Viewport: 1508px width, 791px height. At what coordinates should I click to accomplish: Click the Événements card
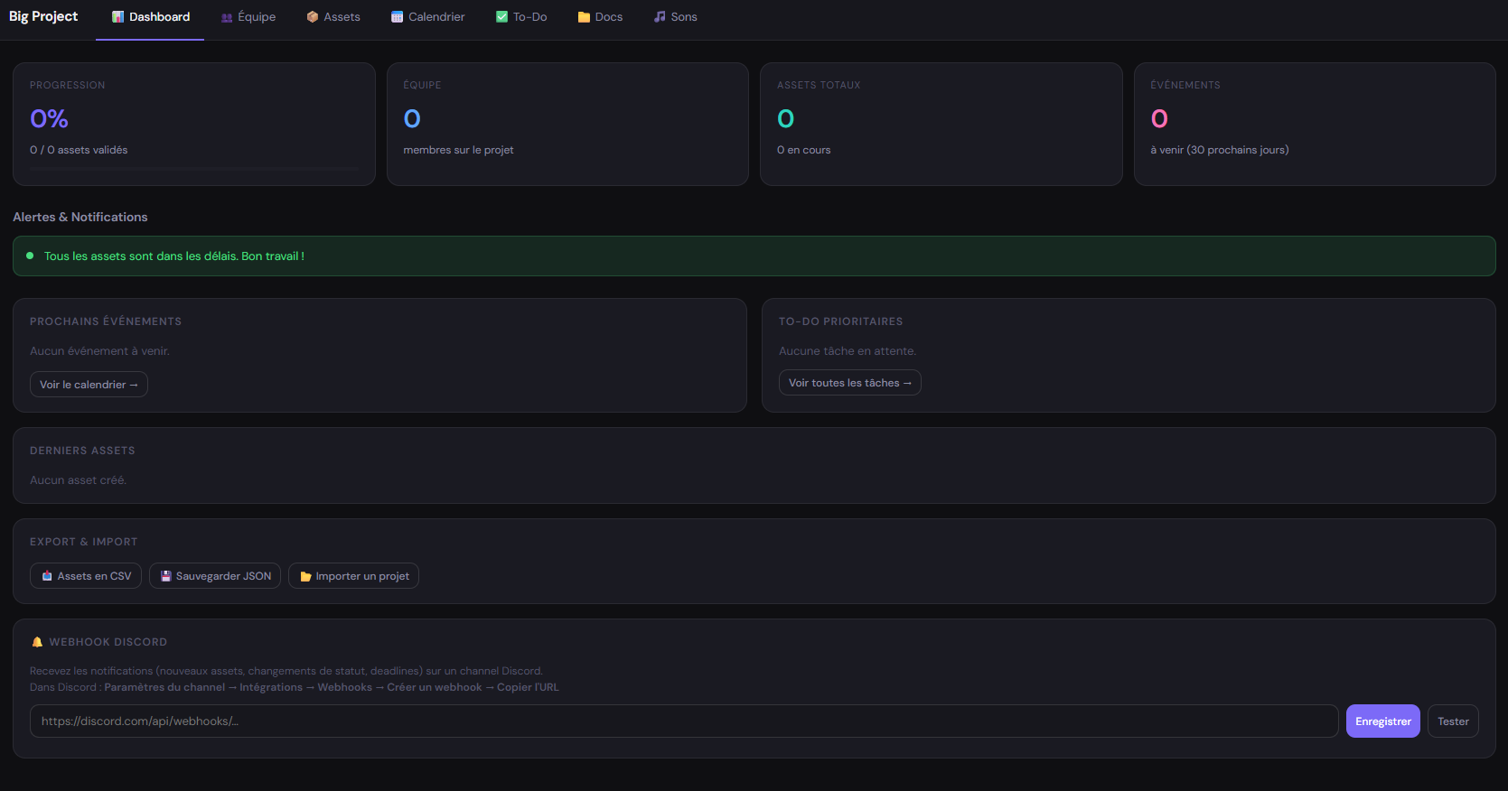tap(1315, 125)
